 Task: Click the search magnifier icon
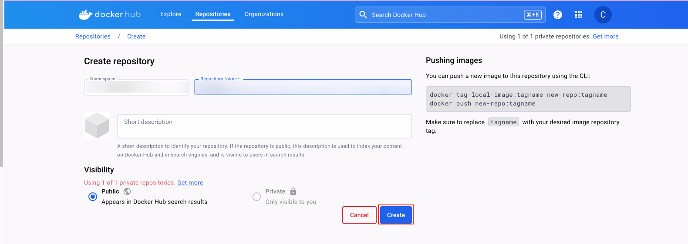pos(363,15)
